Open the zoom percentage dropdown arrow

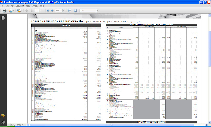[x=63, y=11]
